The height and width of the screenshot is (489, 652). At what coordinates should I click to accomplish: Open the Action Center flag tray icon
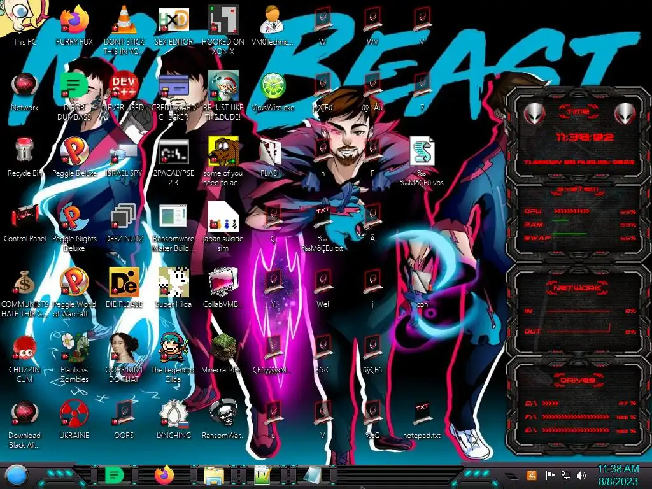[550, 475]
